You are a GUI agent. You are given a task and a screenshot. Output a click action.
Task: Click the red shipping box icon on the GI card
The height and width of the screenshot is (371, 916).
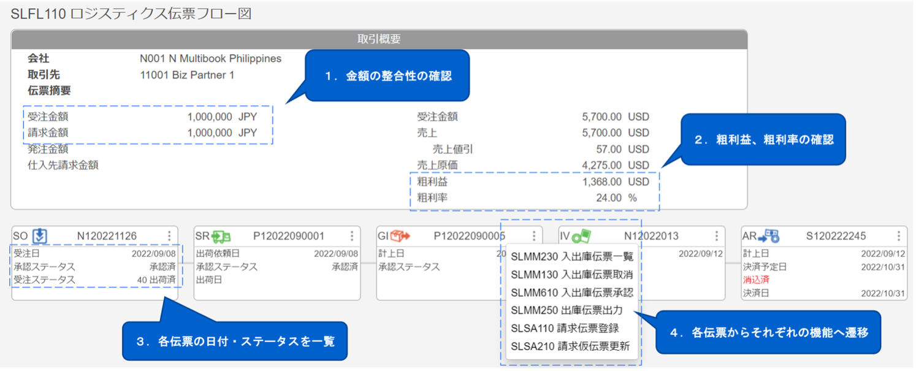coord(400,234)
